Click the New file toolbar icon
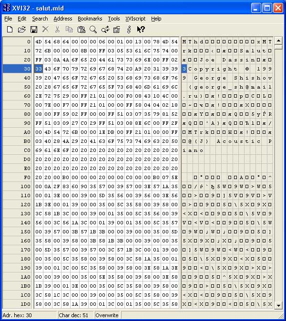The height and width of the screenshot is (321, 286). pos(10,30)
